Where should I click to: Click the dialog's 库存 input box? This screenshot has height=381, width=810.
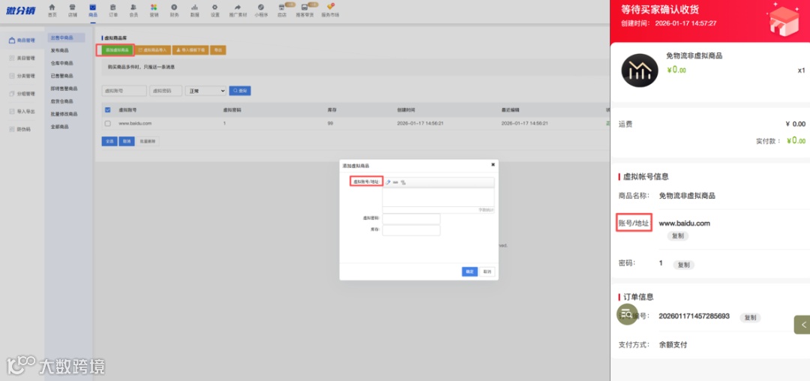(x=411, y=230)
